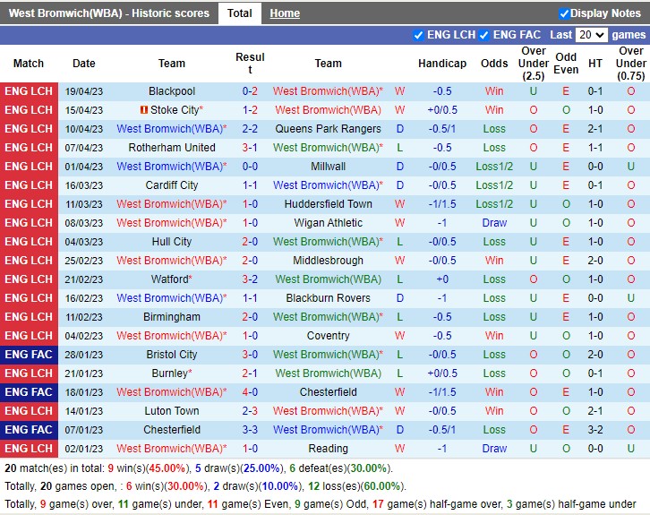Screen dimensions: 650x515
Task: Open the Blackpool team link
Action: pos(172,91)
